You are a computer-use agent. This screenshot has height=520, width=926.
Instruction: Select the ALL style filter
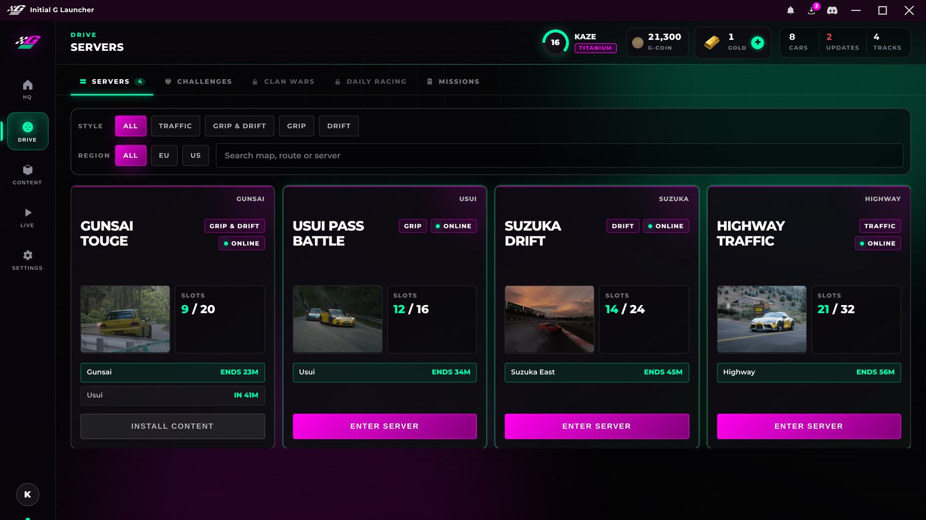[131, 126]
